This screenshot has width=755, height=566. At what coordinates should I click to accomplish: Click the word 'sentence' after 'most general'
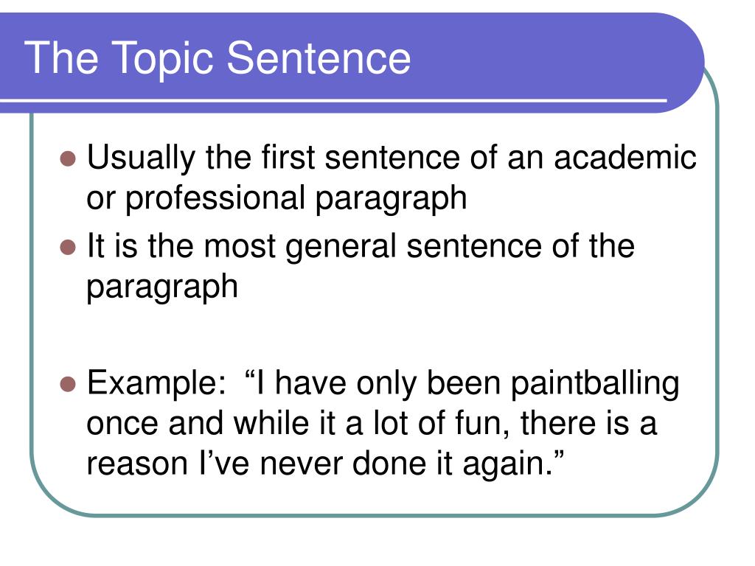[x=474, y=246]
